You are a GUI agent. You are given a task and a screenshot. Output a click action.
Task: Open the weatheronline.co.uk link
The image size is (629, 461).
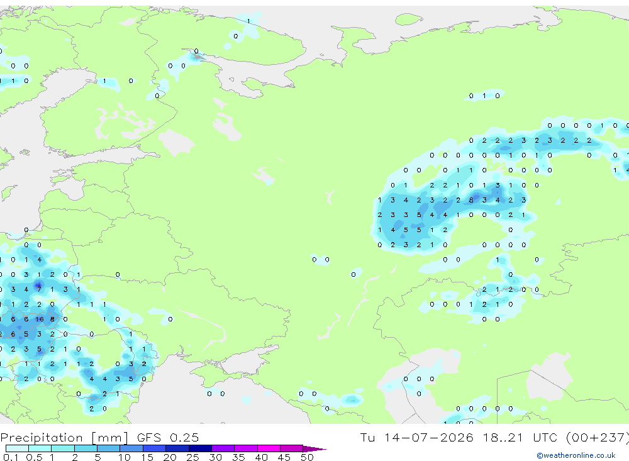click(576, 455)
